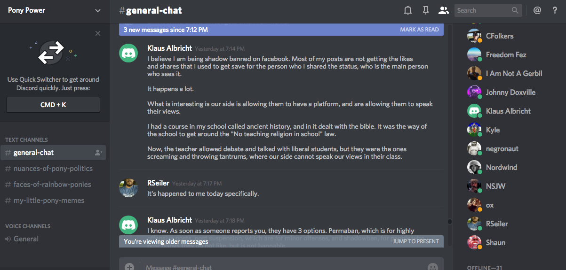The width and height of the screenshot is (566, 270).
Task: Switch to nuances-of-pony-politics channel
Action: (x=53, y=169)
